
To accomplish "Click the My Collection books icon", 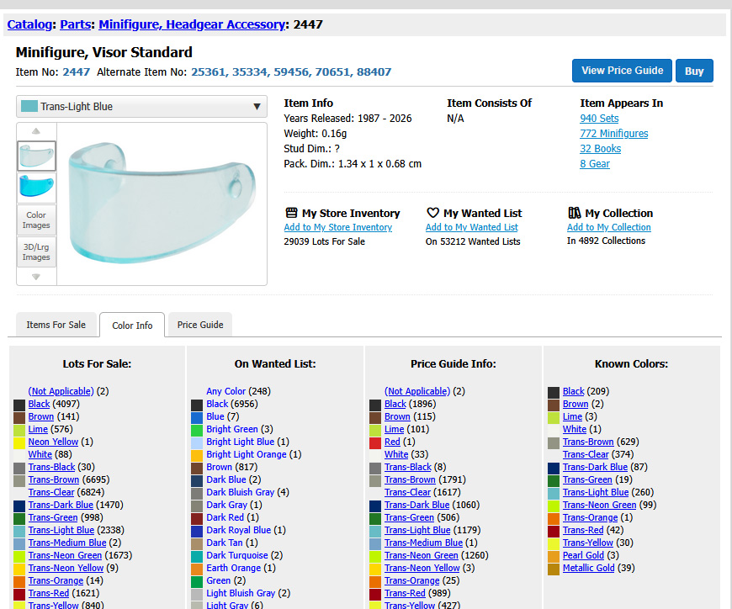I will [574, 213].
